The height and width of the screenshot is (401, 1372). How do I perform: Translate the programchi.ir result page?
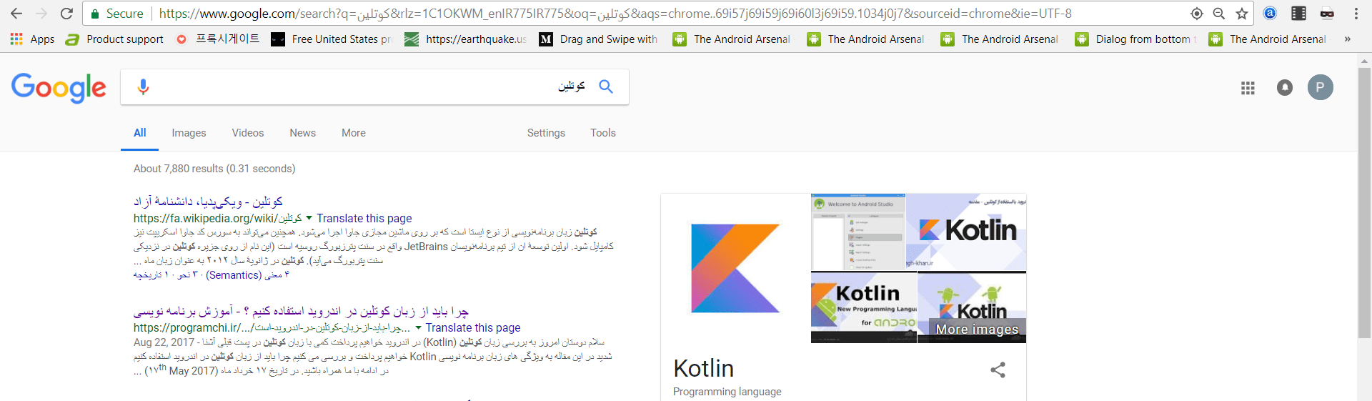click(473, 327)
